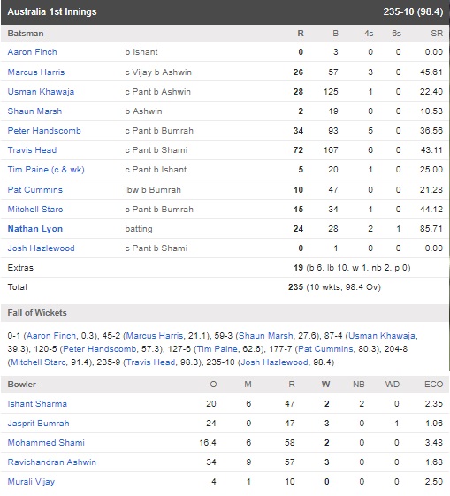Select the bold Nathan Lyon batting link
450x496 pixels.
tap(35, 229)
